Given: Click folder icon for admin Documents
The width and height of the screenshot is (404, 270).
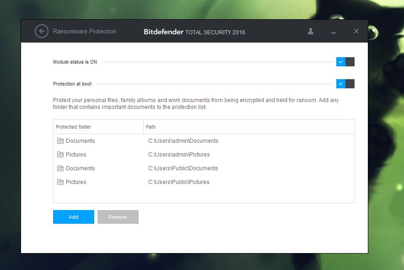Looking at the screenshot, I should 60,140.
